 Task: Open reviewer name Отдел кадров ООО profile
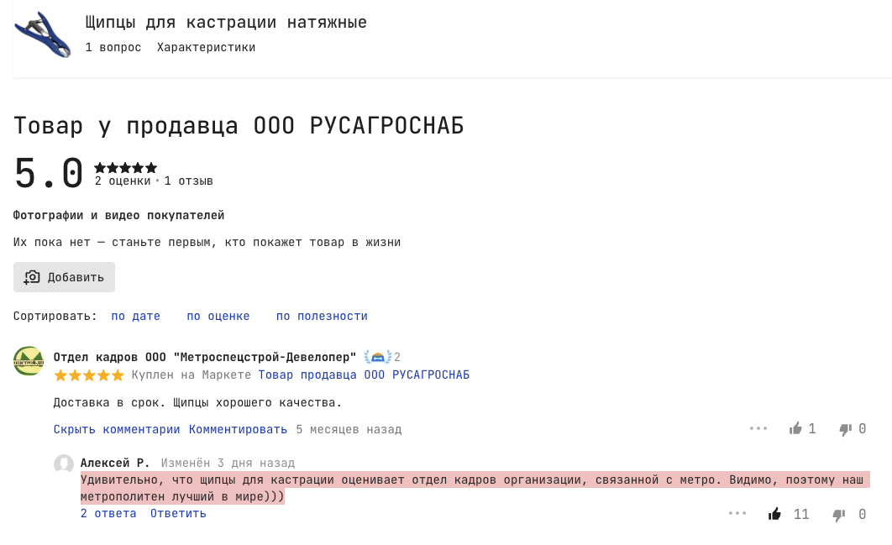coord(205,357)
